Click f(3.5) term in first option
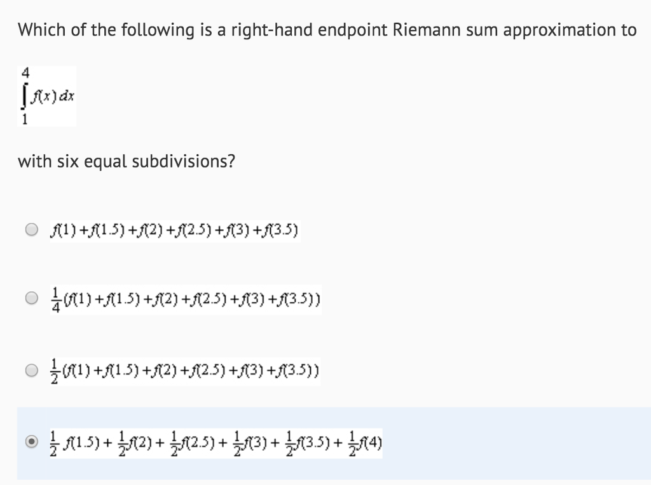The image size is (651, 485). point(280,229)
